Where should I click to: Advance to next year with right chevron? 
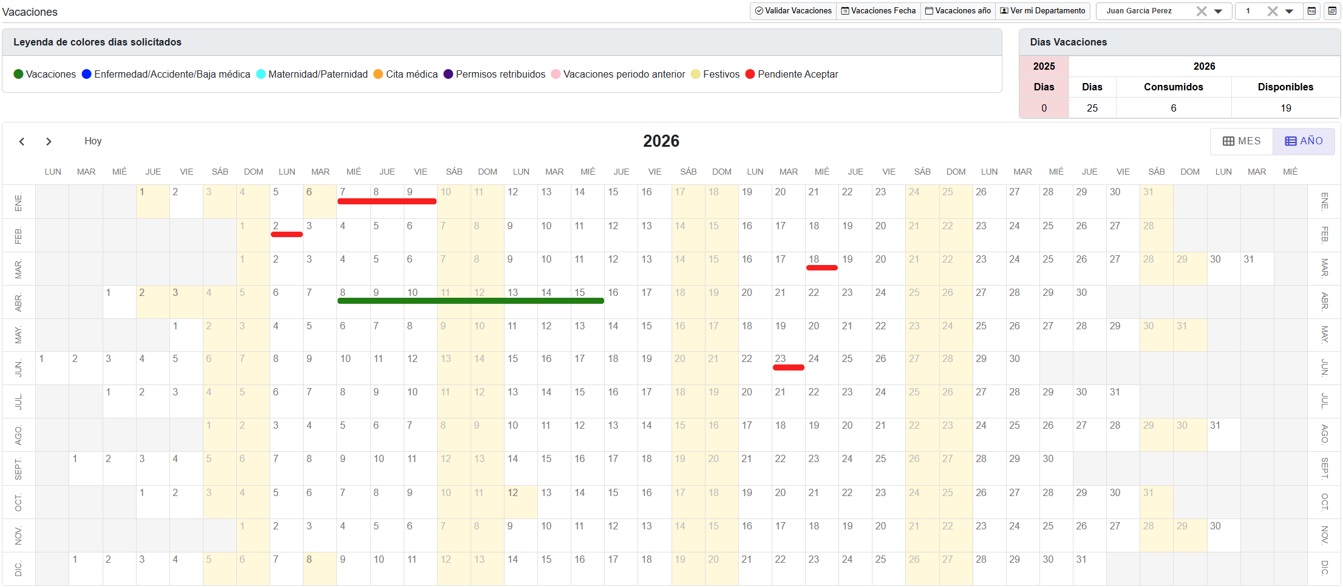pyautogui.click(x=49, y=141)
